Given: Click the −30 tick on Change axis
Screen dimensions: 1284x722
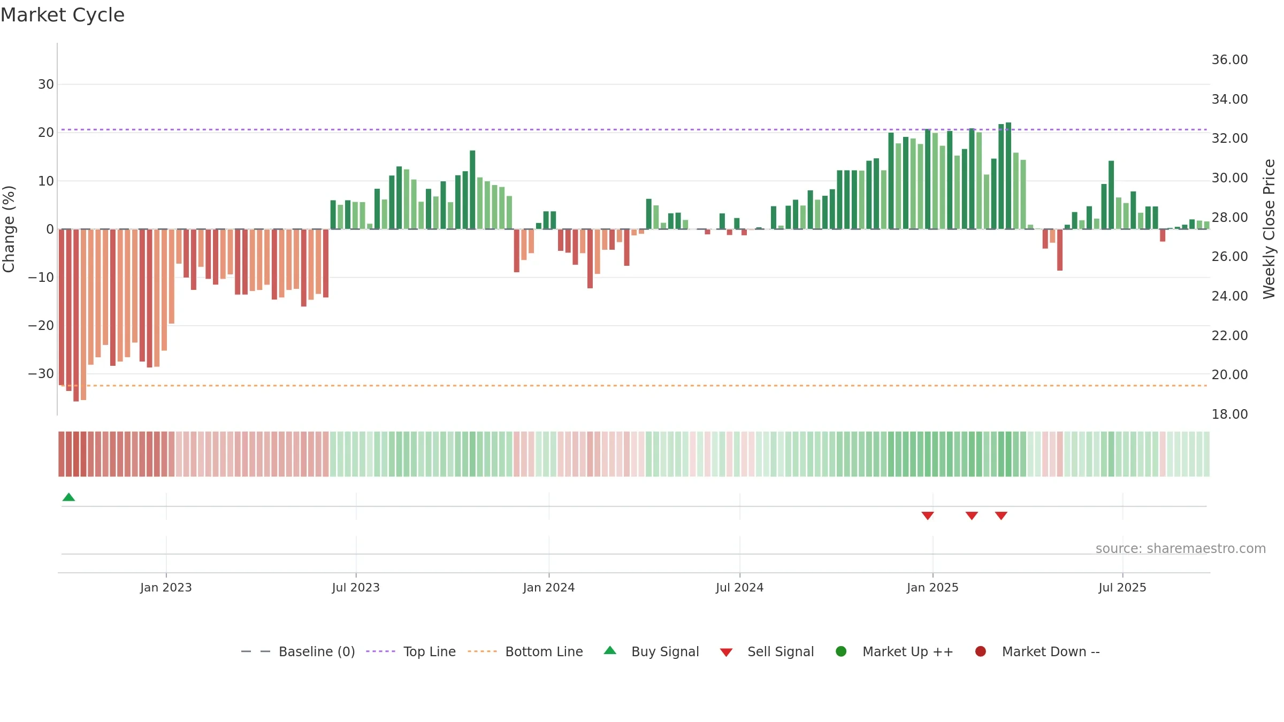Looking at the screenshot, I should click(x=41, y=373).
